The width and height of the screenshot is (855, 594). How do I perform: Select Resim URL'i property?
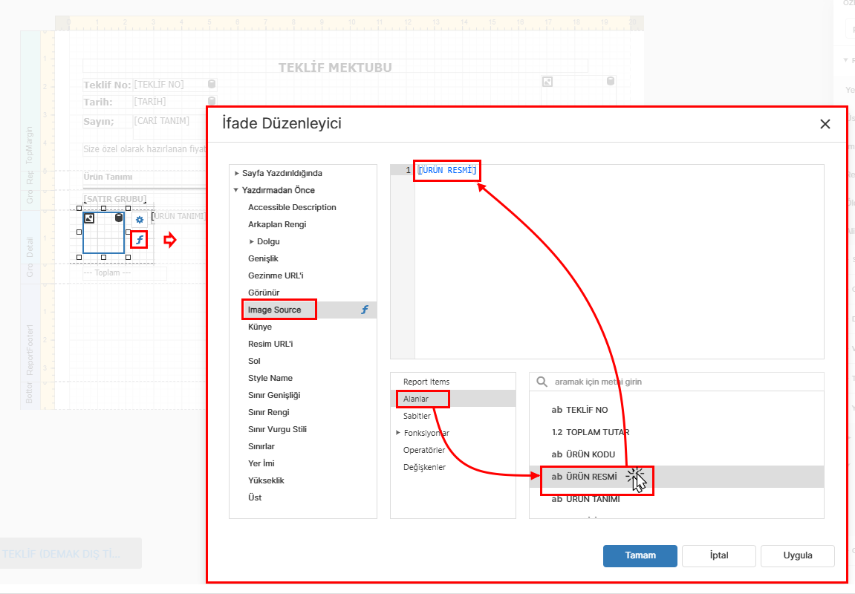(270, 344)
